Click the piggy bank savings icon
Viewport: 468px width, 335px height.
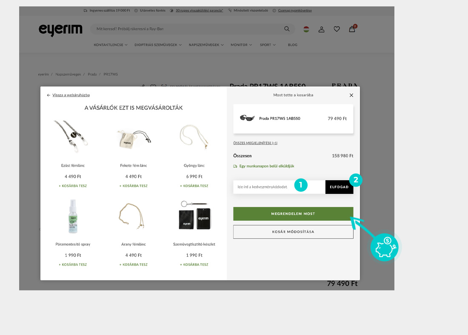(x=385, y=247)
